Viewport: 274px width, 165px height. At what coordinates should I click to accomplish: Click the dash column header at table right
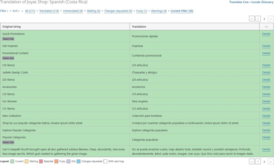pos(266,27)
